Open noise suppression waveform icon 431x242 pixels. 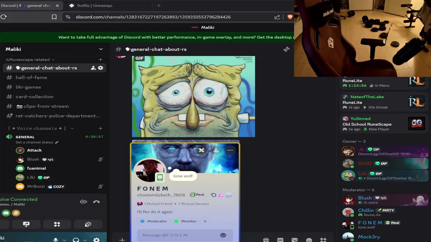click(x=84, y=202)
